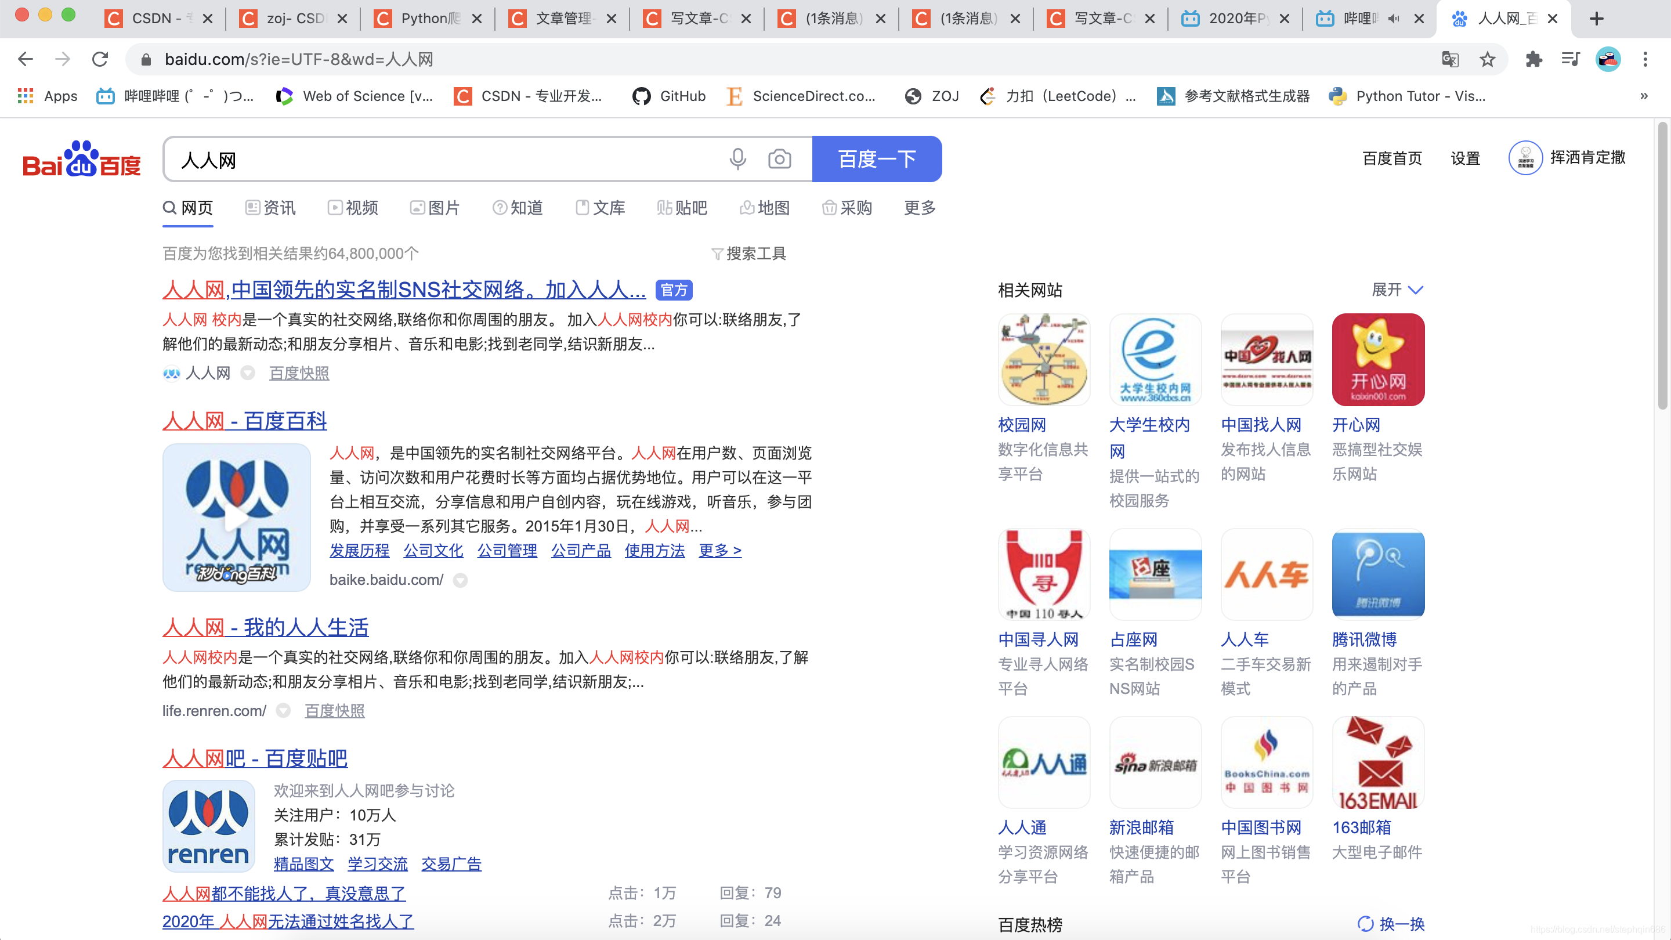Show more bookmarks chevron
This screenshot has width=1671, height=940.
point(1644,96)
